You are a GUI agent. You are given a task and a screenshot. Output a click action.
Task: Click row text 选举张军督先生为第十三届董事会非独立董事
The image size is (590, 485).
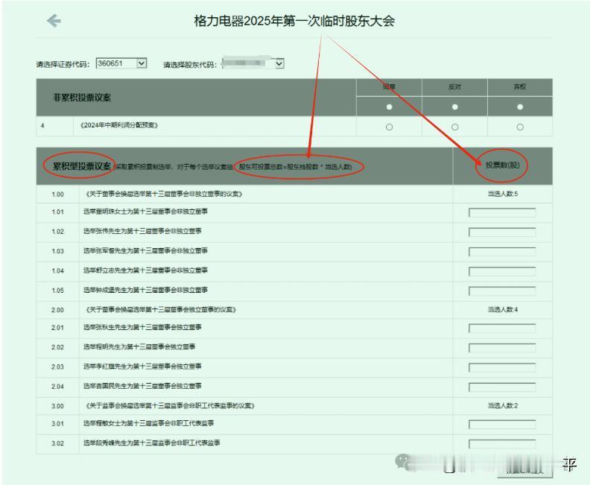coord(145,250)
